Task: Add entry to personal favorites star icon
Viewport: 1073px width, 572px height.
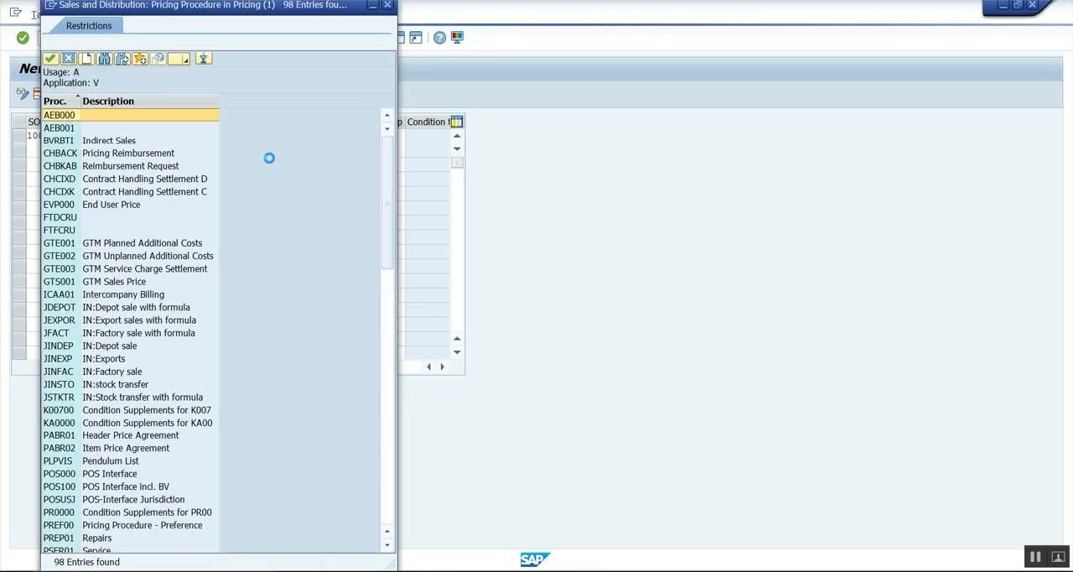Action: click(x=140, y=59)
